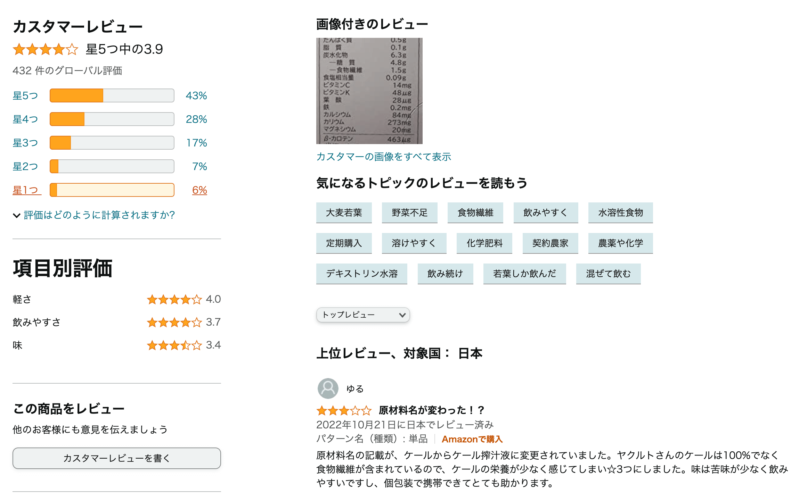The image size is (791, 493).
Task: Open the トップレビュー sort dropdown
Action: (x=363, y=315)
